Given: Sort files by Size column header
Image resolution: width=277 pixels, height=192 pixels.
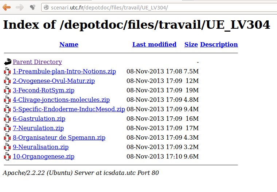Looking at the screenshot, I should pyautogui.click(x=191, y=44).
